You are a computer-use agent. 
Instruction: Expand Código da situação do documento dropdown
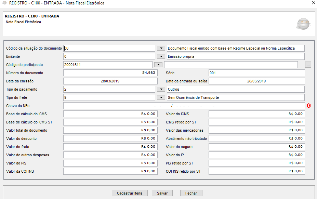click(x=161, y=48)
